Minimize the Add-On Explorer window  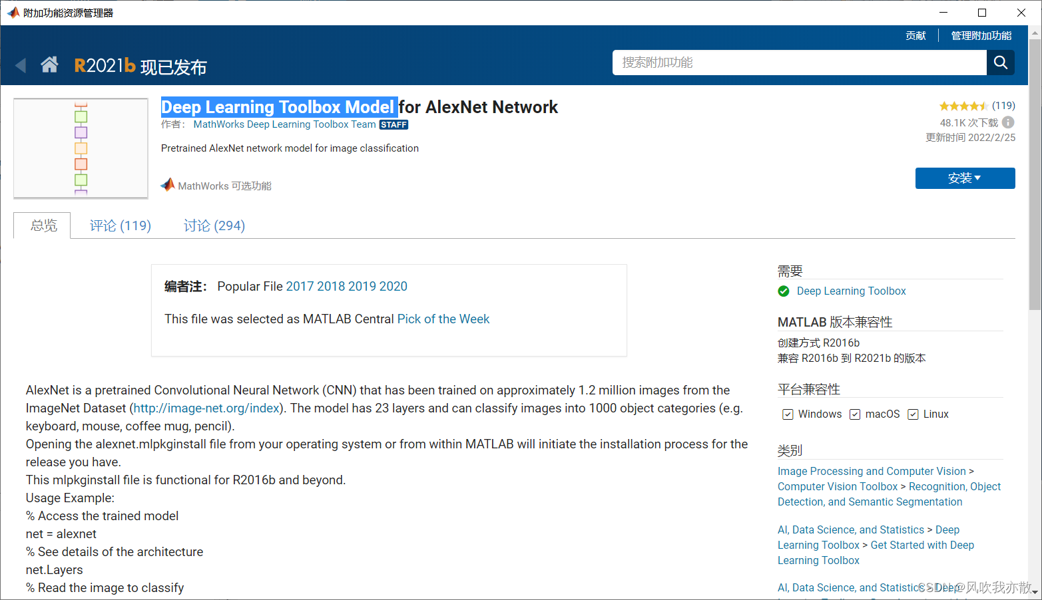(x=943, y=13)
